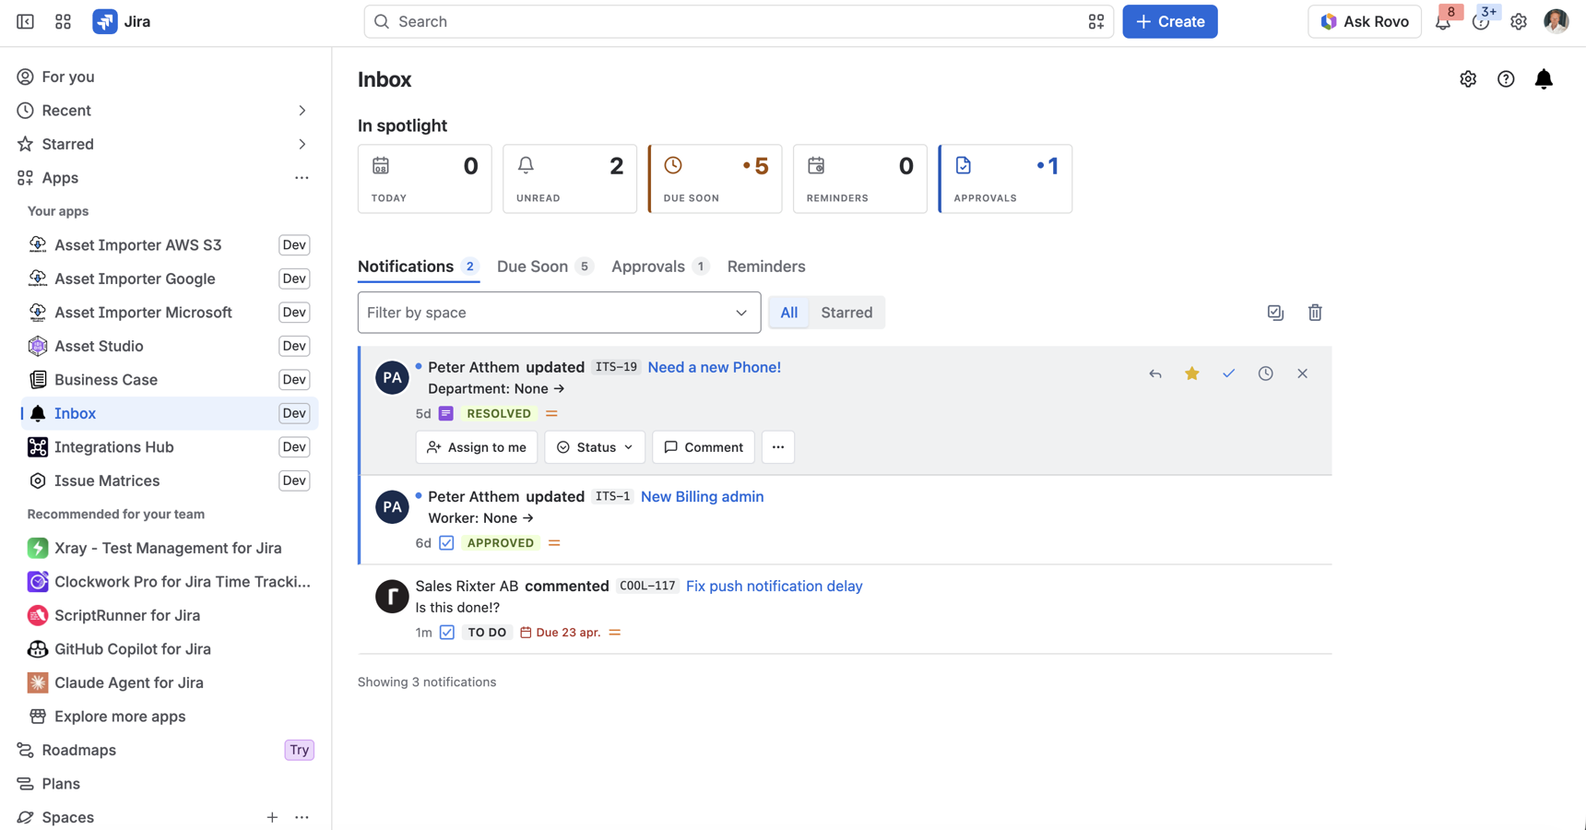Open Xray - Test Management for Jira

click(x=170, y=548)
